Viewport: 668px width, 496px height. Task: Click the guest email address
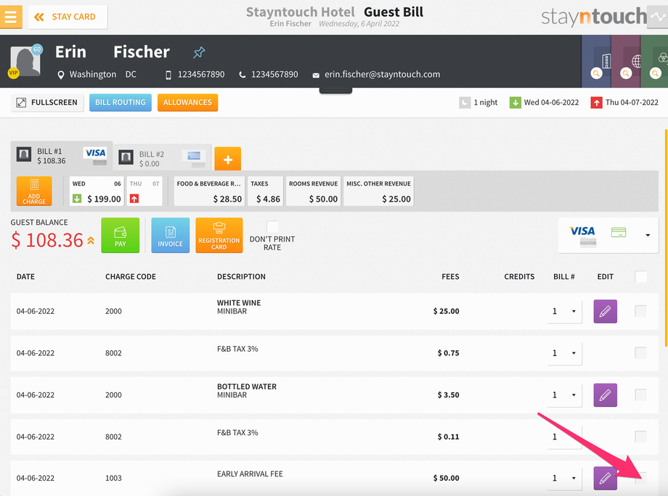382,75
